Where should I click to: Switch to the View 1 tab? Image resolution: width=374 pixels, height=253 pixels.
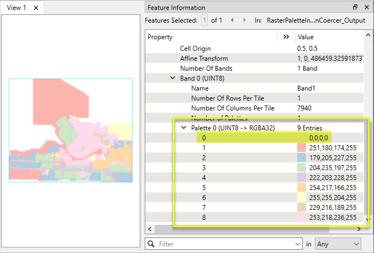click(x=17, y=8)
